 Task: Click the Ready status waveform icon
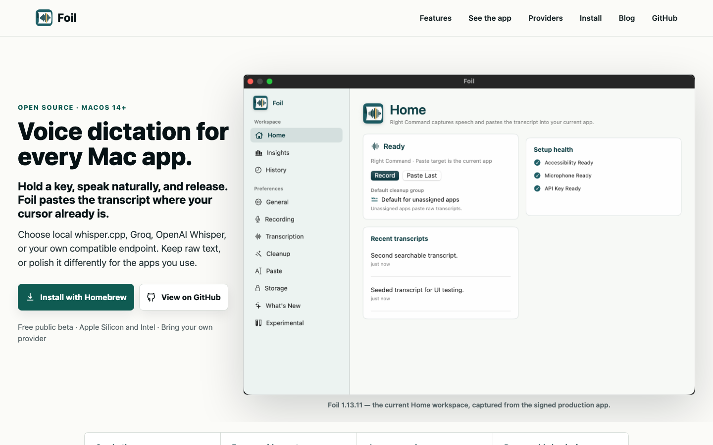point(375,146)
